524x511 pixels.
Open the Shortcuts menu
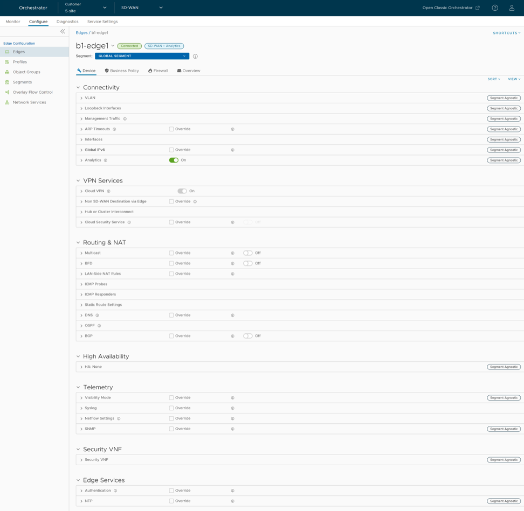coord(506,33)
